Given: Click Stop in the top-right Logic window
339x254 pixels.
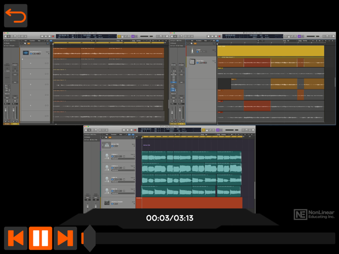Looking at the screenshot, I should 208,36.
